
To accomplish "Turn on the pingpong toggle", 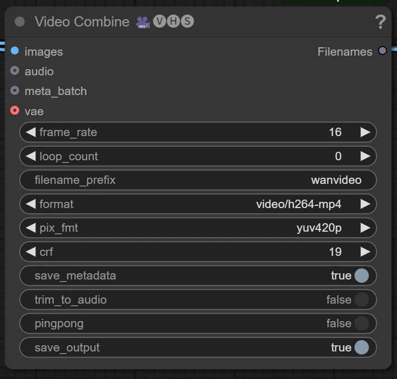I will (x=362, y=323).
